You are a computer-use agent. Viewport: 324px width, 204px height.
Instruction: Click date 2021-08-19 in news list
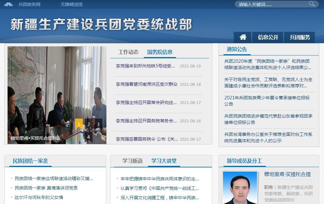[x=190, y=66]
